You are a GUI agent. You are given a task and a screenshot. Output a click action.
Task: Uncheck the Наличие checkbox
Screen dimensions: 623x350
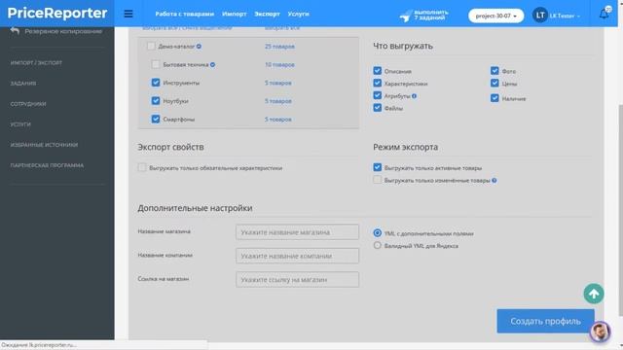(495, 98)
